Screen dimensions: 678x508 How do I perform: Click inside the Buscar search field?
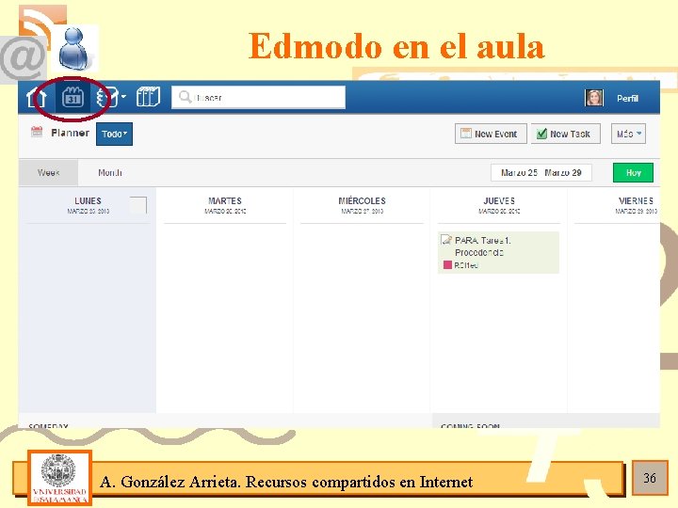click(259, 97)
